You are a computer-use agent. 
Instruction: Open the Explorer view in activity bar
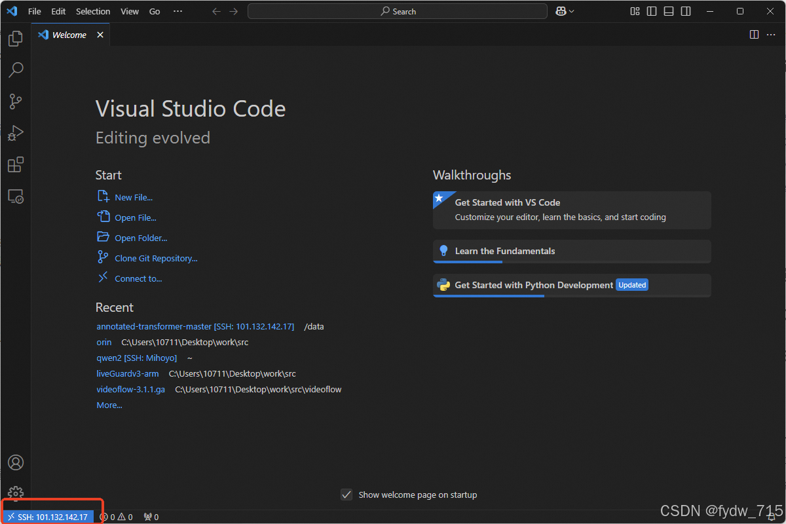pos(16,39)
